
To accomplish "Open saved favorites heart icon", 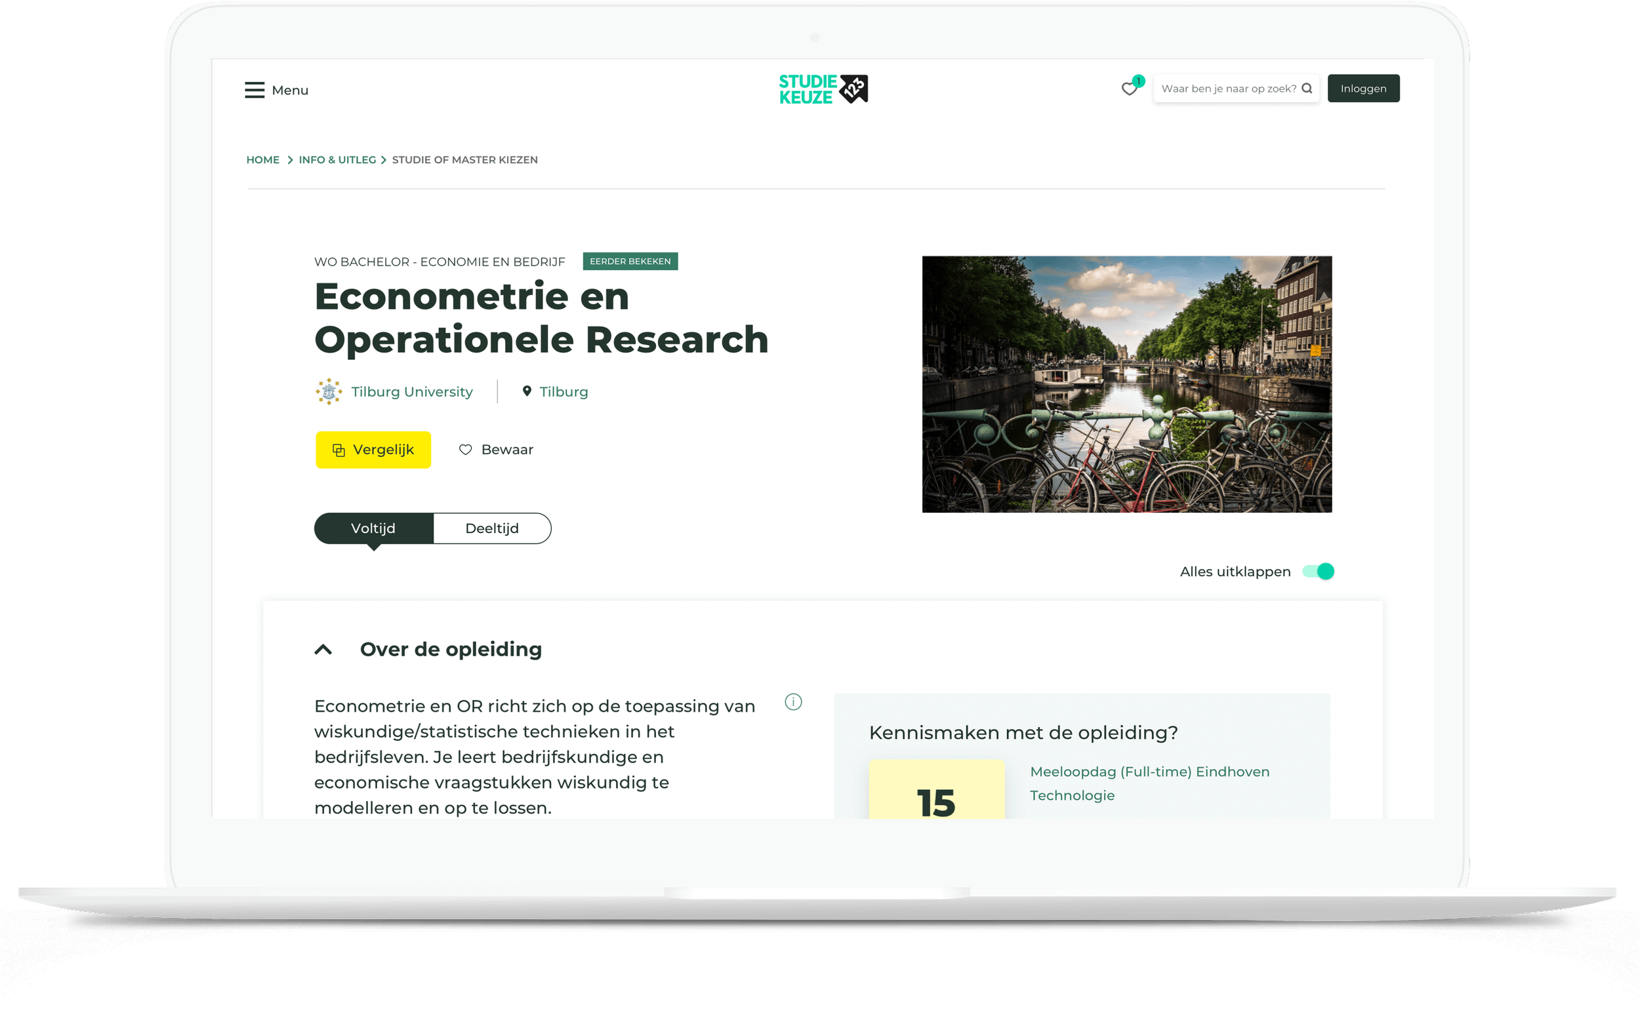I will click(1129, 89).
